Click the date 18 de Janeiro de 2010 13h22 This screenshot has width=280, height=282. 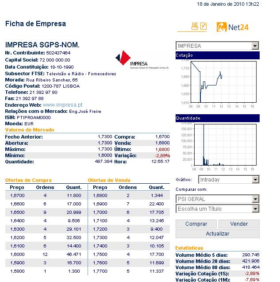pos(228,4)
